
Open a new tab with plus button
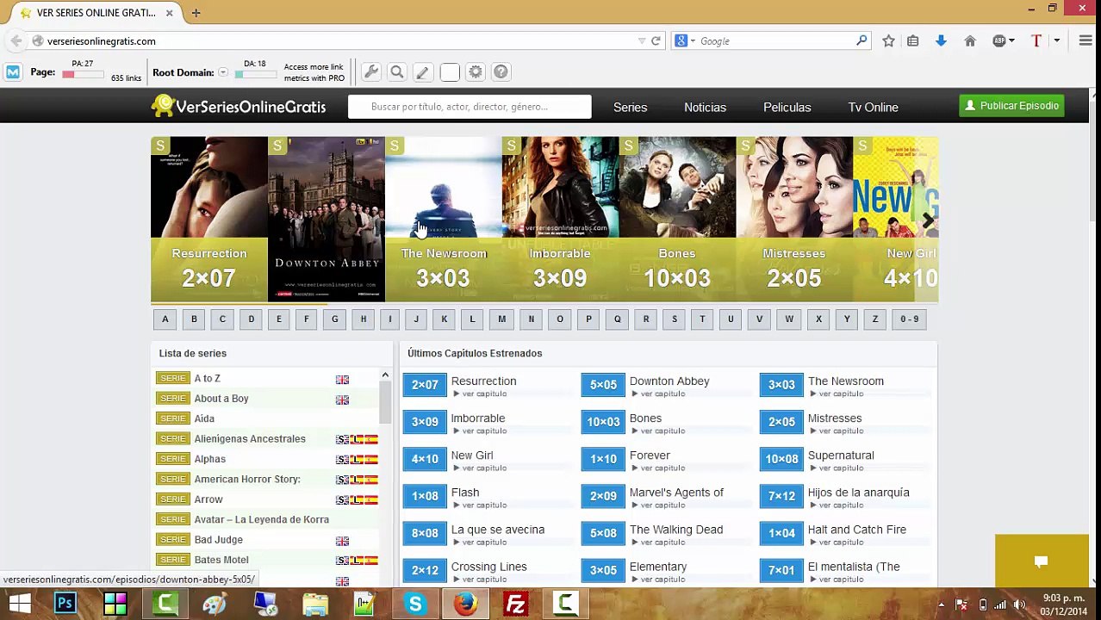point(196,13)
